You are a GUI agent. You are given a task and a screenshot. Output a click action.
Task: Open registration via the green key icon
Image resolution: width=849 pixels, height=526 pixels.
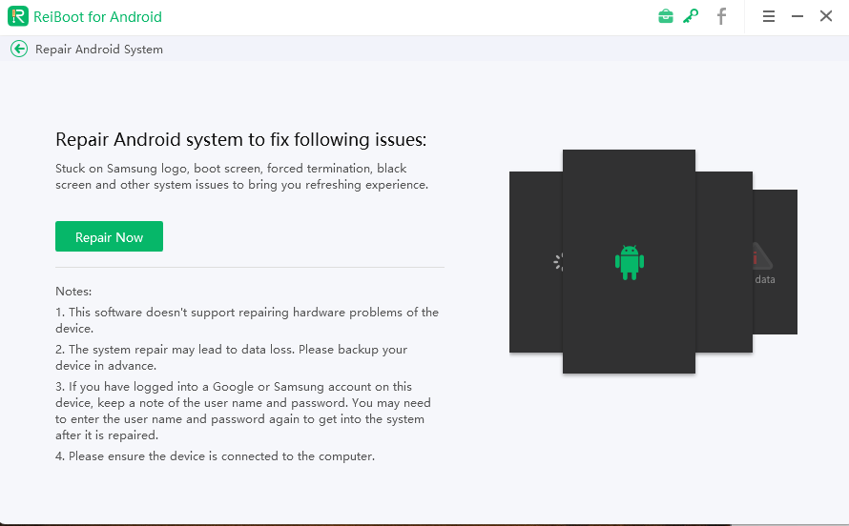(x=691, y=16)
